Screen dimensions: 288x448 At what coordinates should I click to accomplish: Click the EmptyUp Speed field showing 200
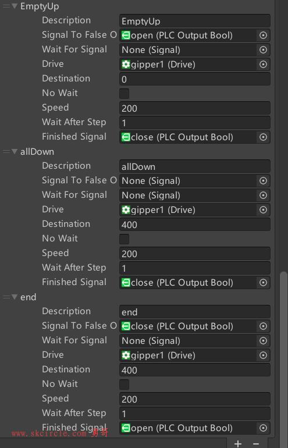point(194,108)
